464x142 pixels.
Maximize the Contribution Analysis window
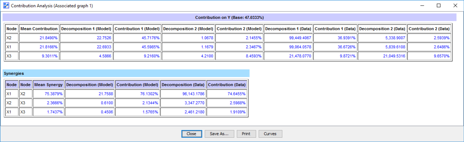[439, 6]
